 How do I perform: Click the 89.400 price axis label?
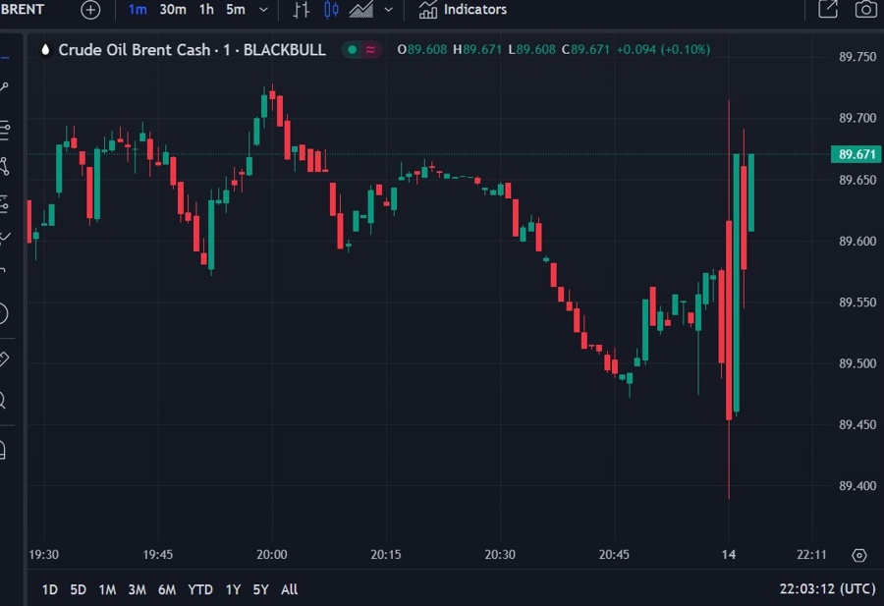(x=857, y=486)
